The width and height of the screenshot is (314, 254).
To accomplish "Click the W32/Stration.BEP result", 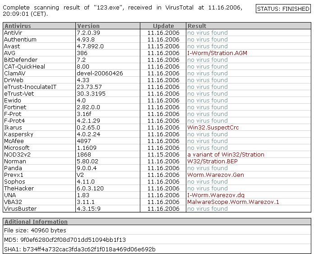I will click(212, 162).
